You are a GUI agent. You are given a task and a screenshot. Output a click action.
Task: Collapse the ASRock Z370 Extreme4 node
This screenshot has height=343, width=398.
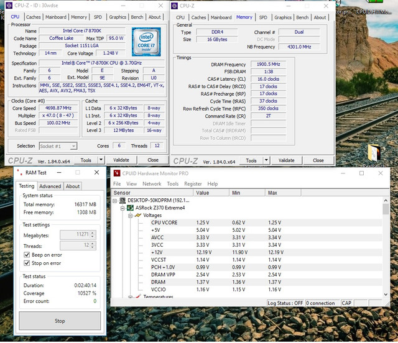(123, 208)
